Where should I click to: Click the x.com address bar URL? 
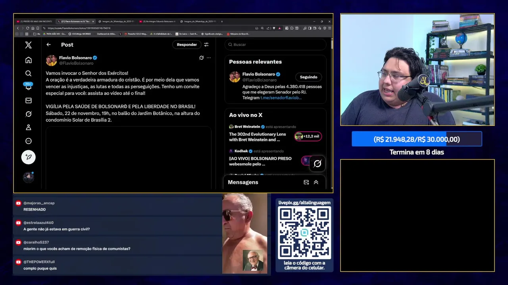click(79, 28)
